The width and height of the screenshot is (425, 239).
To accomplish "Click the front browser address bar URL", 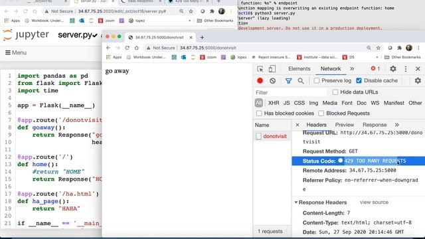I will pyautogui.click(x=208, y=48).
